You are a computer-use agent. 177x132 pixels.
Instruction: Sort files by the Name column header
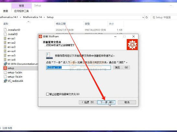(6, 24)
